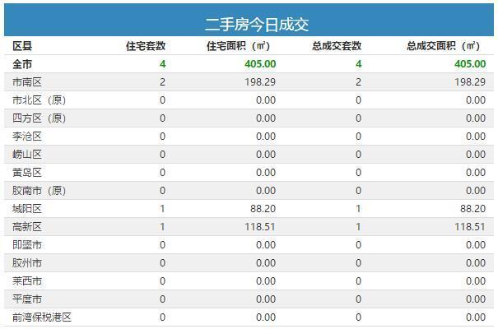Click 全市 住宅面积 value 405.00

260,64
